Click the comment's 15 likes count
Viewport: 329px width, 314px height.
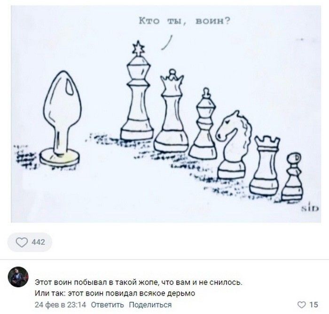(x=314, y=305)
